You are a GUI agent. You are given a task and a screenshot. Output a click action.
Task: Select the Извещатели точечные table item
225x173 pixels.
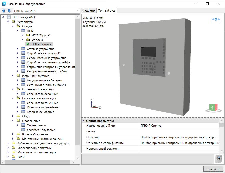tap(42, 103)
